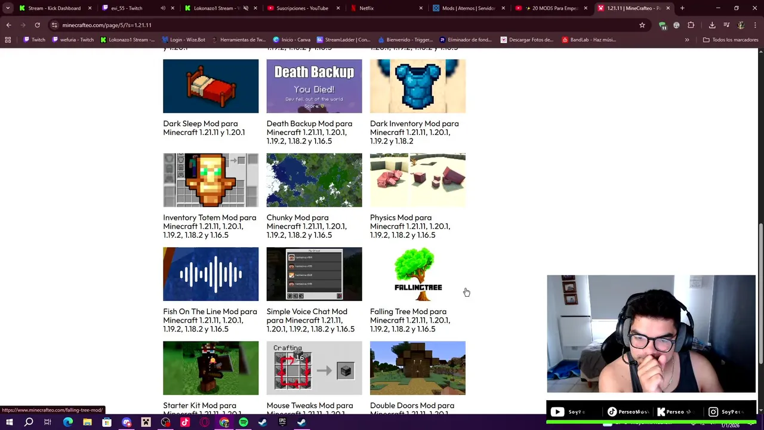Open the Double Doors mod thumbnail
The image size is (764, 430).
point(418,368)
